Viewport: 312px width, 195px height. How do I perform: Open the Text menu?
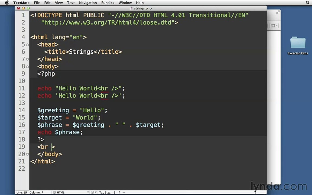pos(71,3)
